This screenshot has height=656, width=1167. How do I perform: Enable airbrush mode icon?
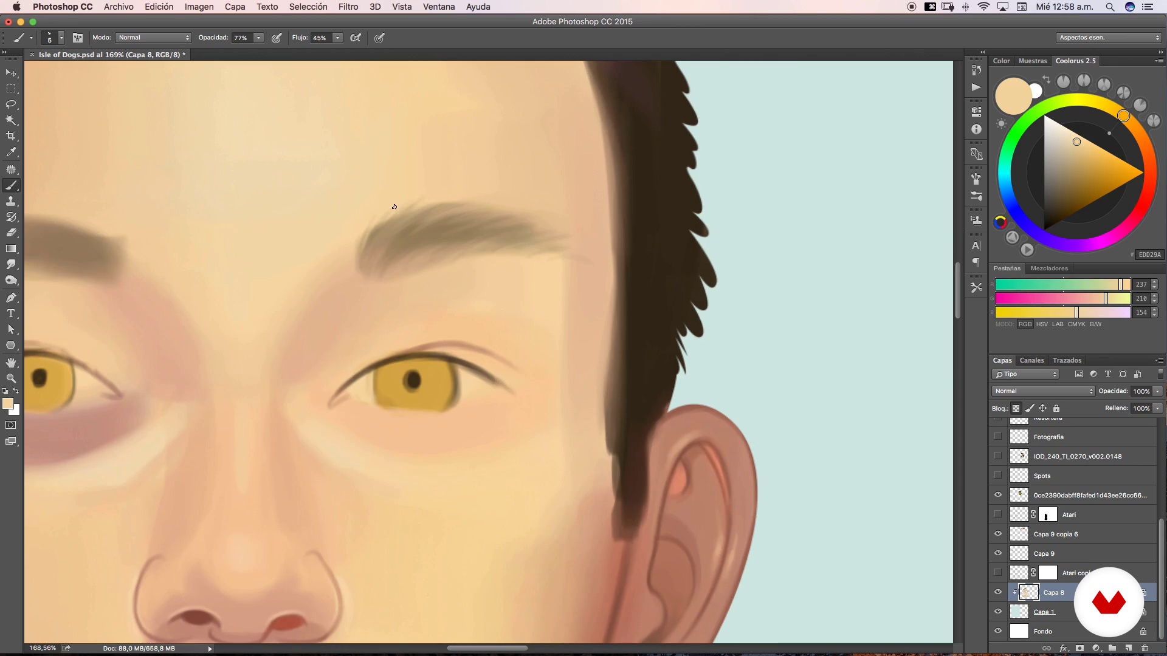pos(356,38)
